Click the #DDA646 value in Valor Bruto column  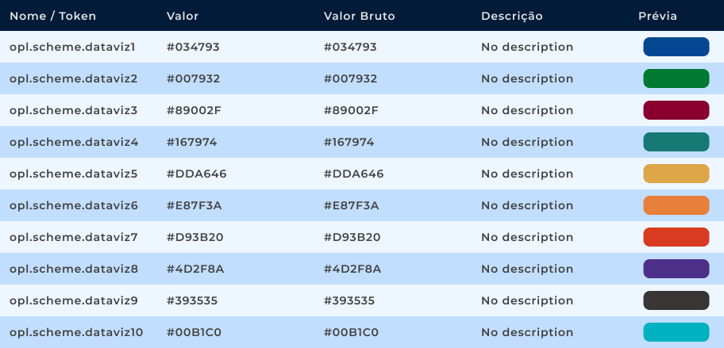click(353, 174)
